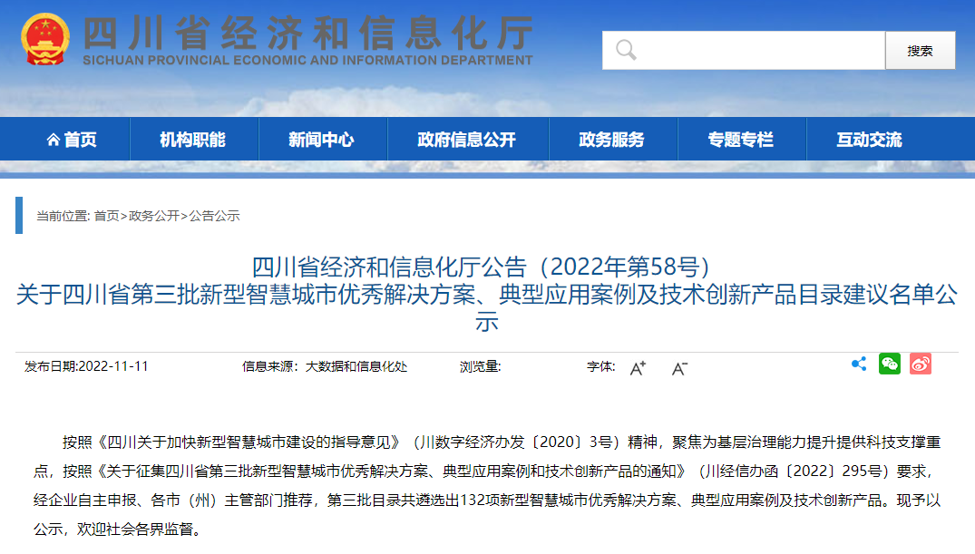Screen dimensions: 975x554
Task: Open the 机构职能 menu
Action: [193, 140]
